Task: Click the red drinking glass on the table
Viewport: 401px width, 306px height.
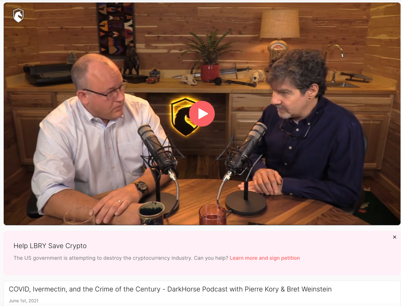Action: point(212,214)
